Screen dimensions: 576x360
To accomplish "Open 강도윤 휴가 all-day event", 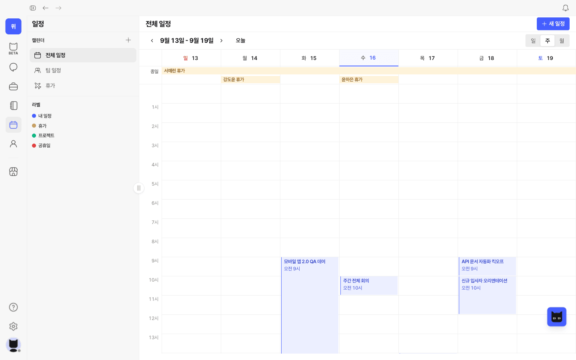I will coord(250,80).
